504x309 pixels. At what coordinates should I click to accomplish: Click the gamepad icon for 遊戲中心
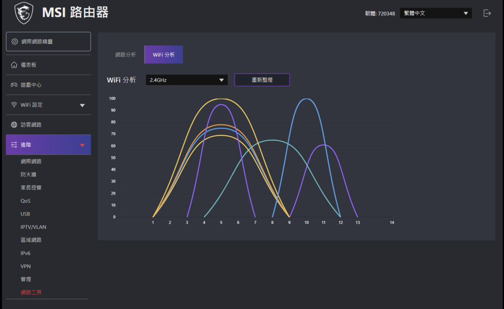pos(14,85)
